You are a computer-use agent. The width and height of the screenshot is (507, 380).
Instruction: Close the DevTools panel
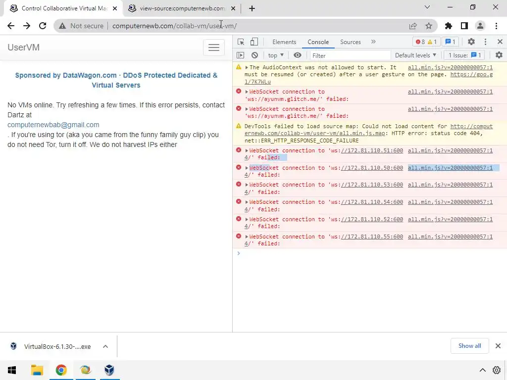[500, 42]
